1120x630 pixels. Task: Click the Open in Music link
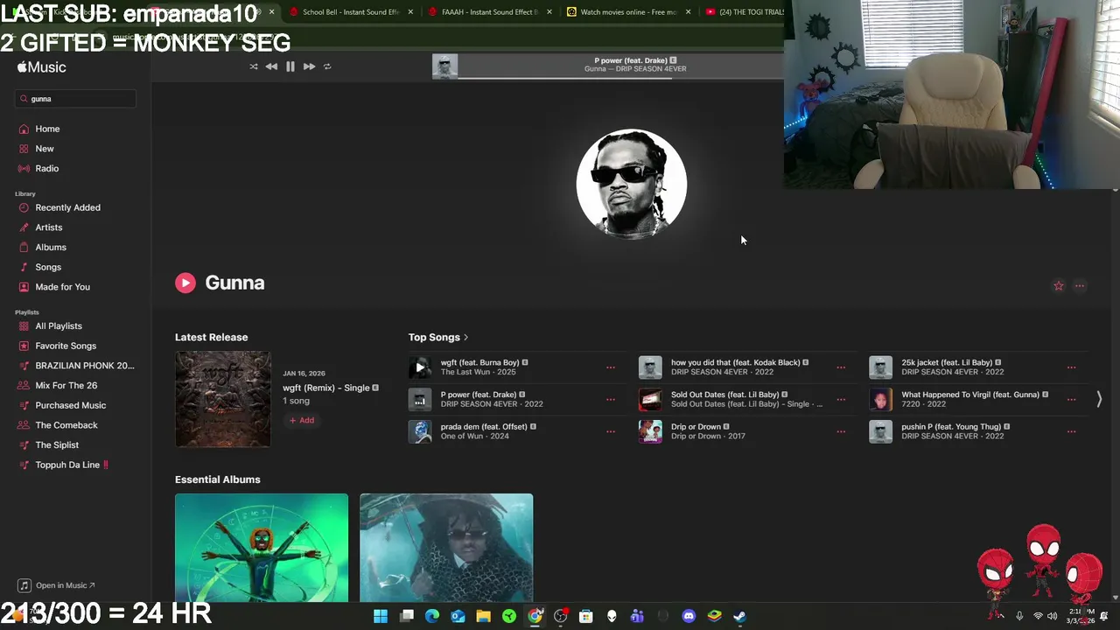pos(58,585)
